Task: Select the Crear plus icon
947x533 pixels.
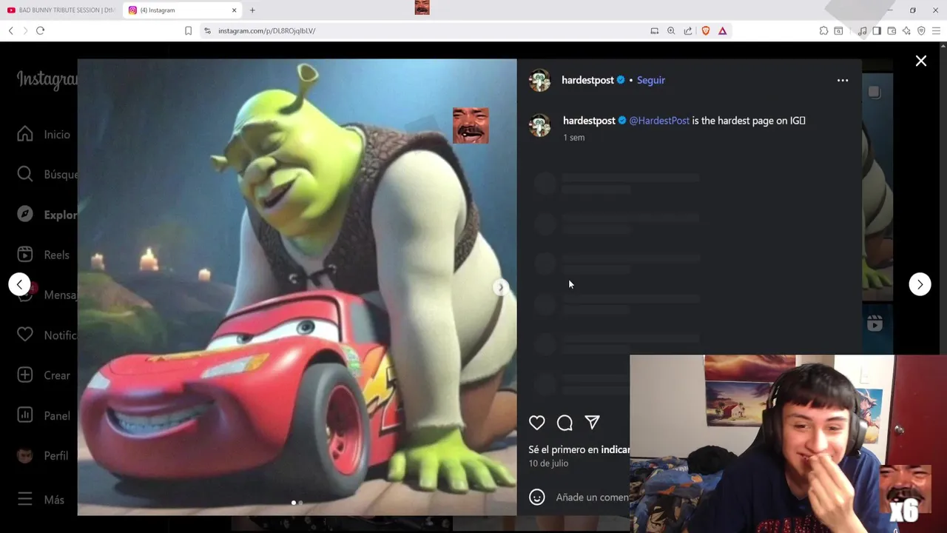Action: coord(25,375)
